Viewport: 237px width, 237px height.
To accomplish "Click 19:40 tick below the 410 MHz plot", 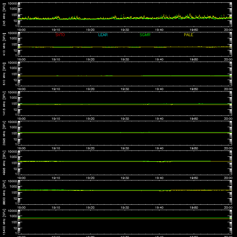I will (x=159, y=60).
